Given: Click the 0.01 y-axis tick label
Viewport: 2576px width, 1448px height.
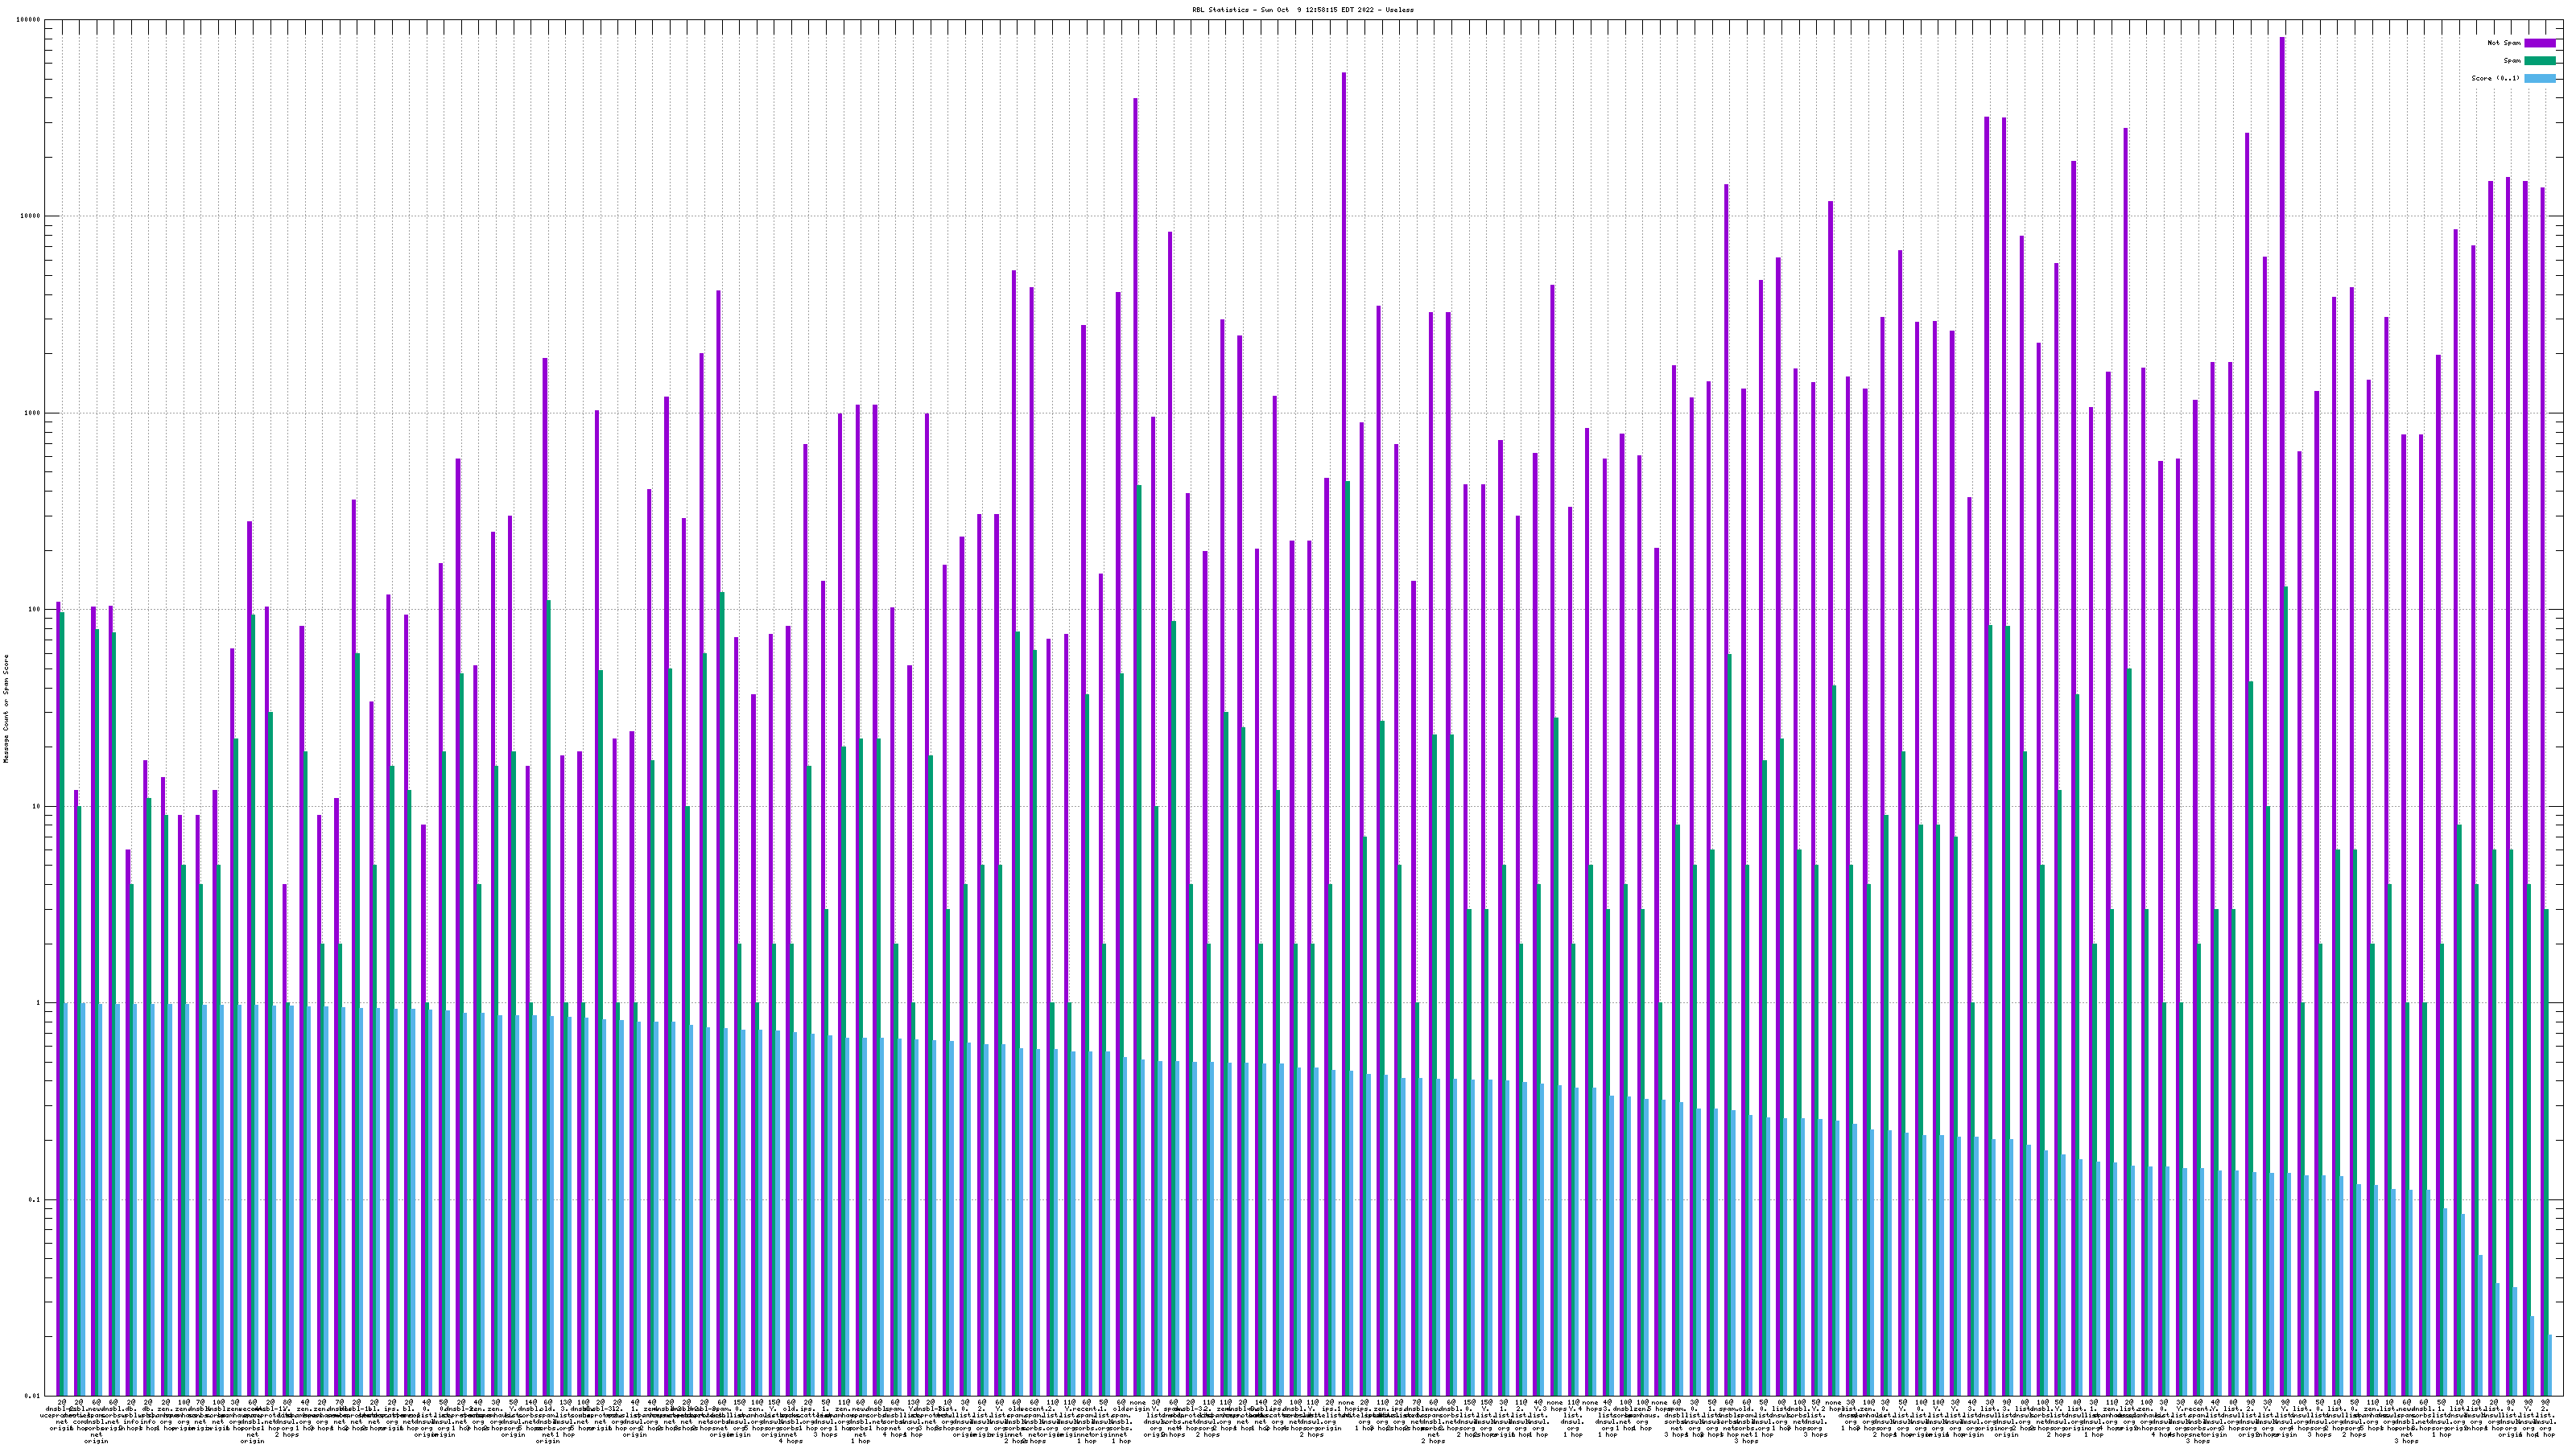Looking at the screenshot, I should (x=34, y=1396).
